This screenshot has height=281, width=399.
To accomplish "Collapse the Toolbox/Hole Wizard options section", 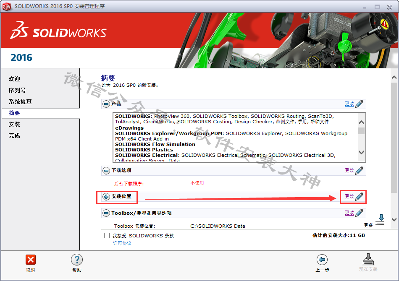I will 106,213.
